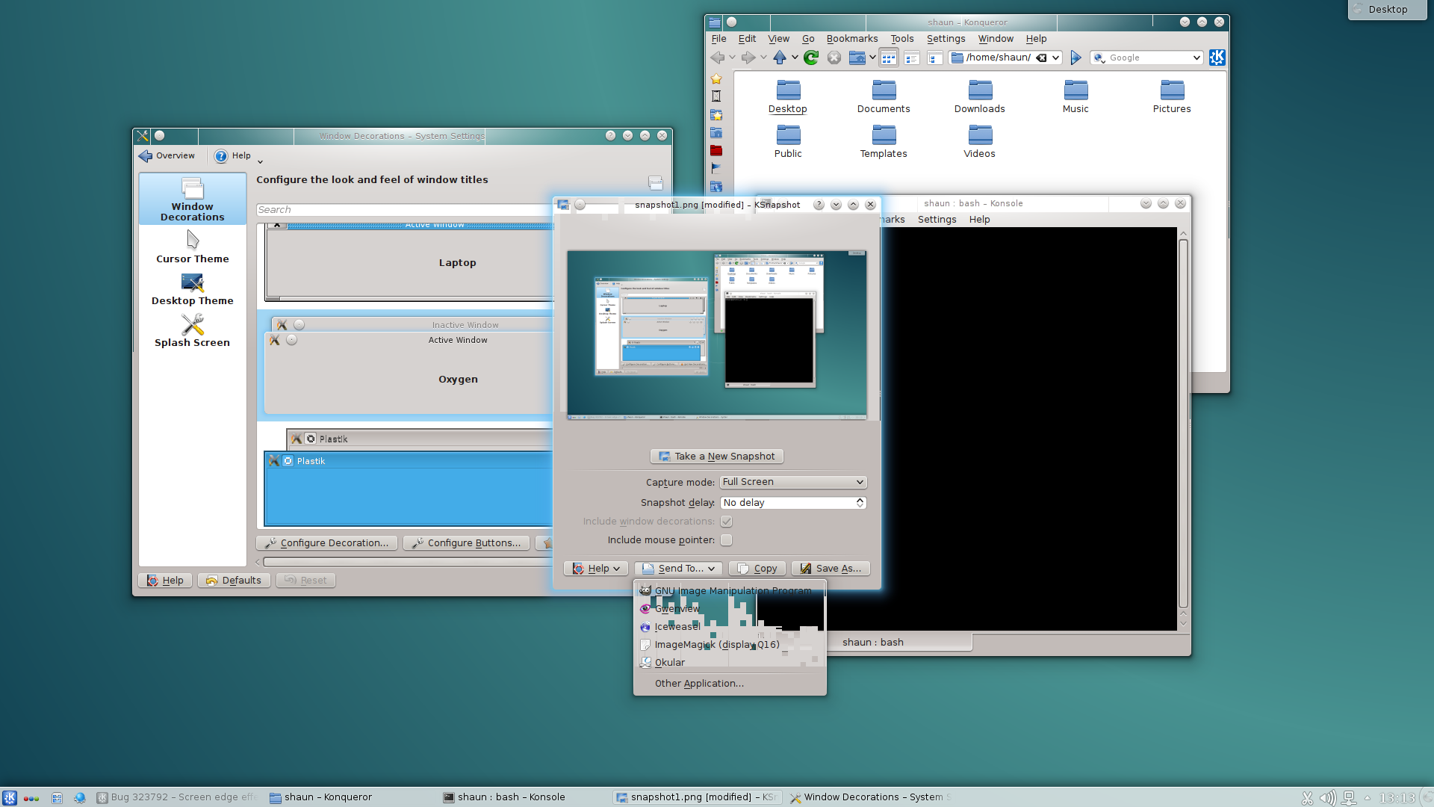
Task: Expand the Konqueror back history arrow
Action: coord(732,58)
